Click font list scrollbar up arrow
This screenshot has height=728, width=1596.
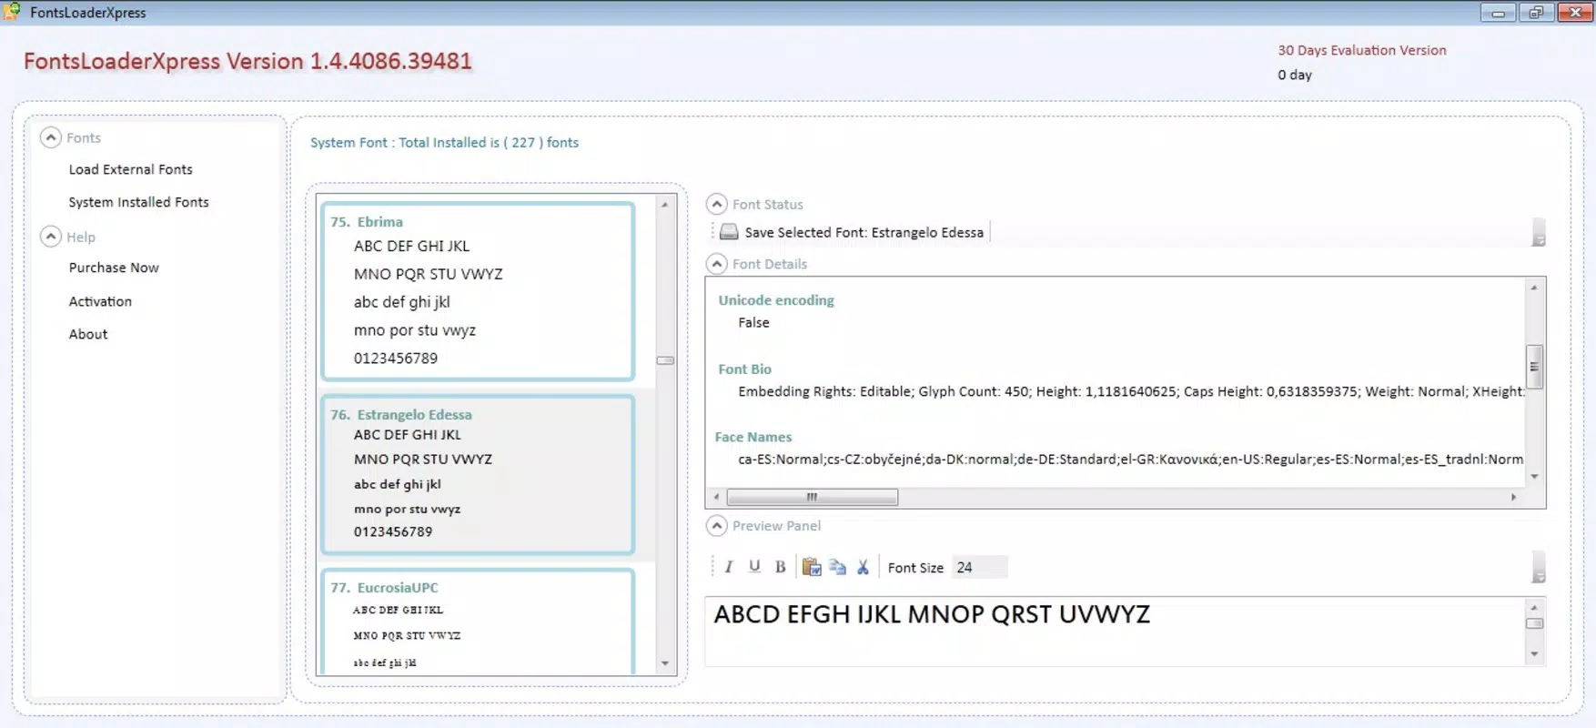[665, 205]
